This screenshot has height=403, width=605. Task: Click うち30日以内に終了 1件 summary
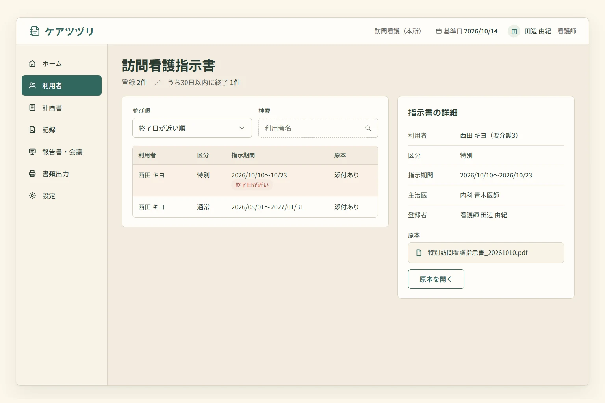[204, 82]
